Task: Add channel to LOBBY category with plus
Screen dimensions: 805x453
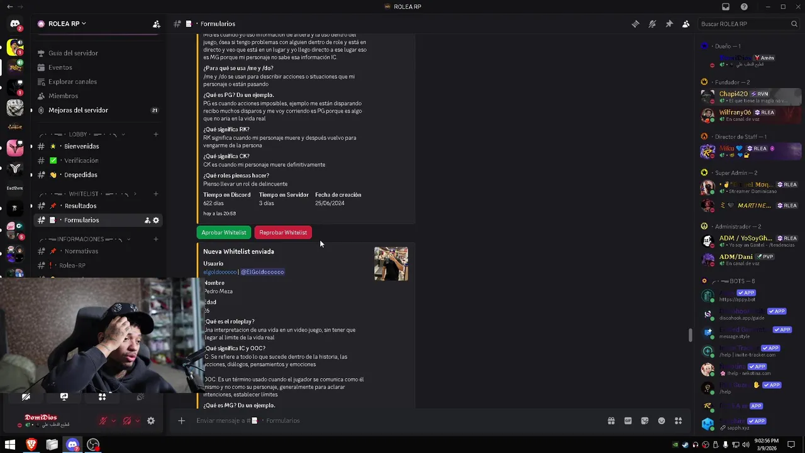Action: [156, 134]
